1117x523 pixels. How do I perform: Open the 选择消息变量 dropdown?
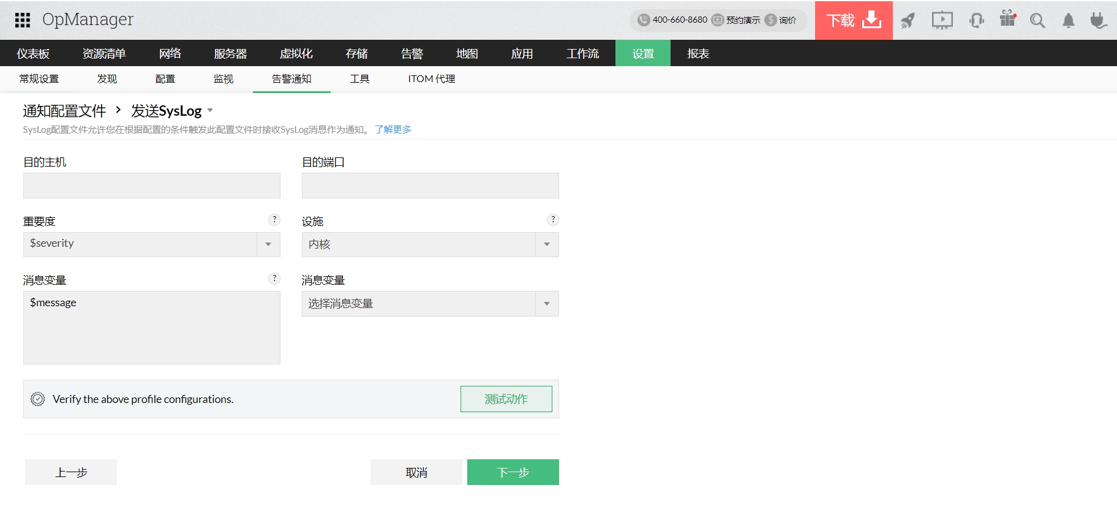[x=431, y=304]
